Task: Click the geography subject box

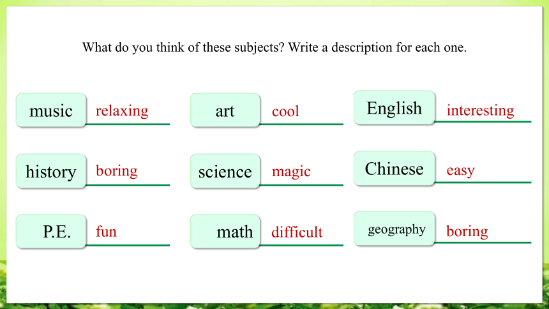Action: click(x=395, y=229)
